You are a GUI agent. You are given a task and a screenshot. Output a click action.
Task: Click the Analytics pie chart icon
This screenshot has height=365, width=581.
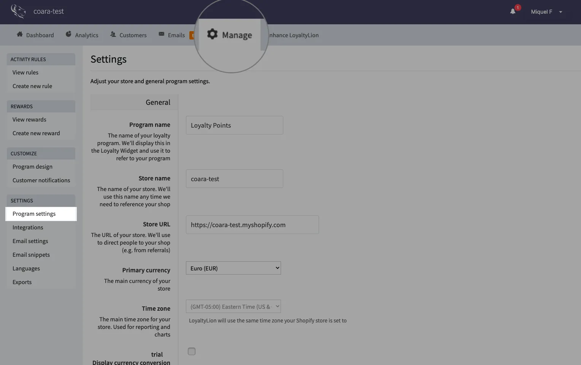[x=68, y=35]
